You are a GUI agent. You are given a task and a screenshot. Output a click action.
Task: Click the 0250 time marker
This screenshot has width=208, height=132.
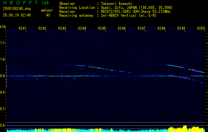[x=201, y=28]
